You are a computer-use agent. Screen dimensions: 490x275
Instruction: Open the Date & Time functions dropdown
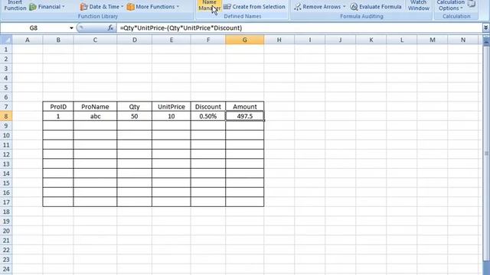102,7
